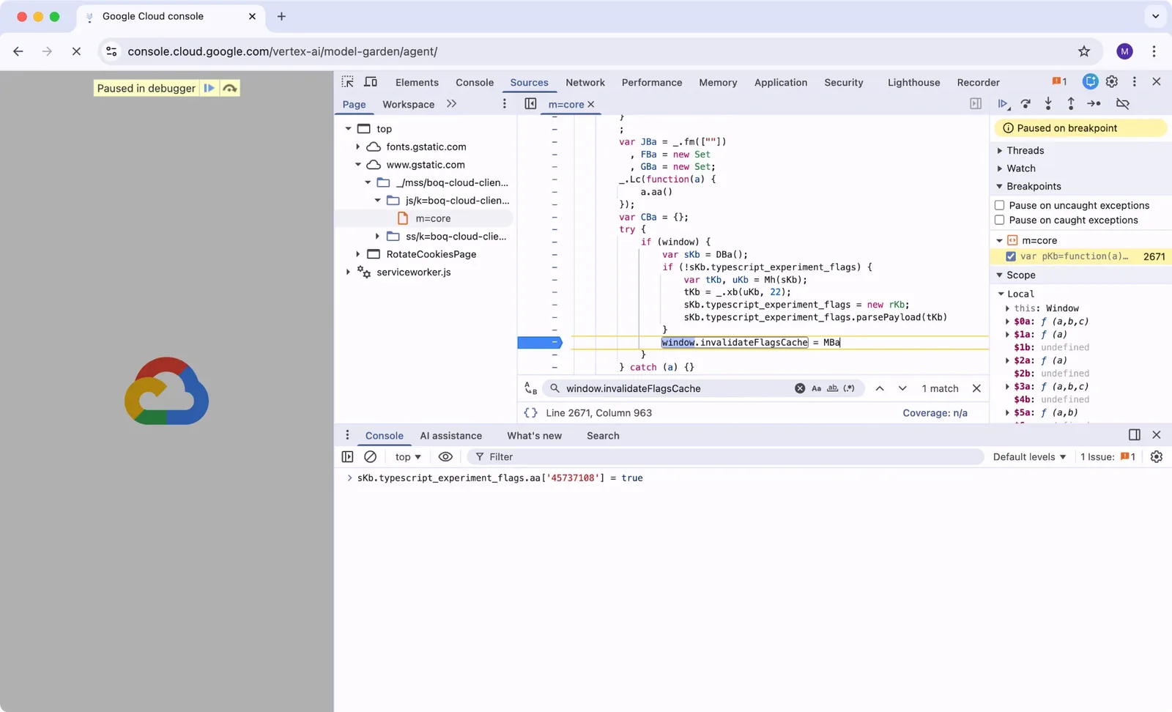Uncheck the pKb=function(a) breakpoint

point(1011,256)
